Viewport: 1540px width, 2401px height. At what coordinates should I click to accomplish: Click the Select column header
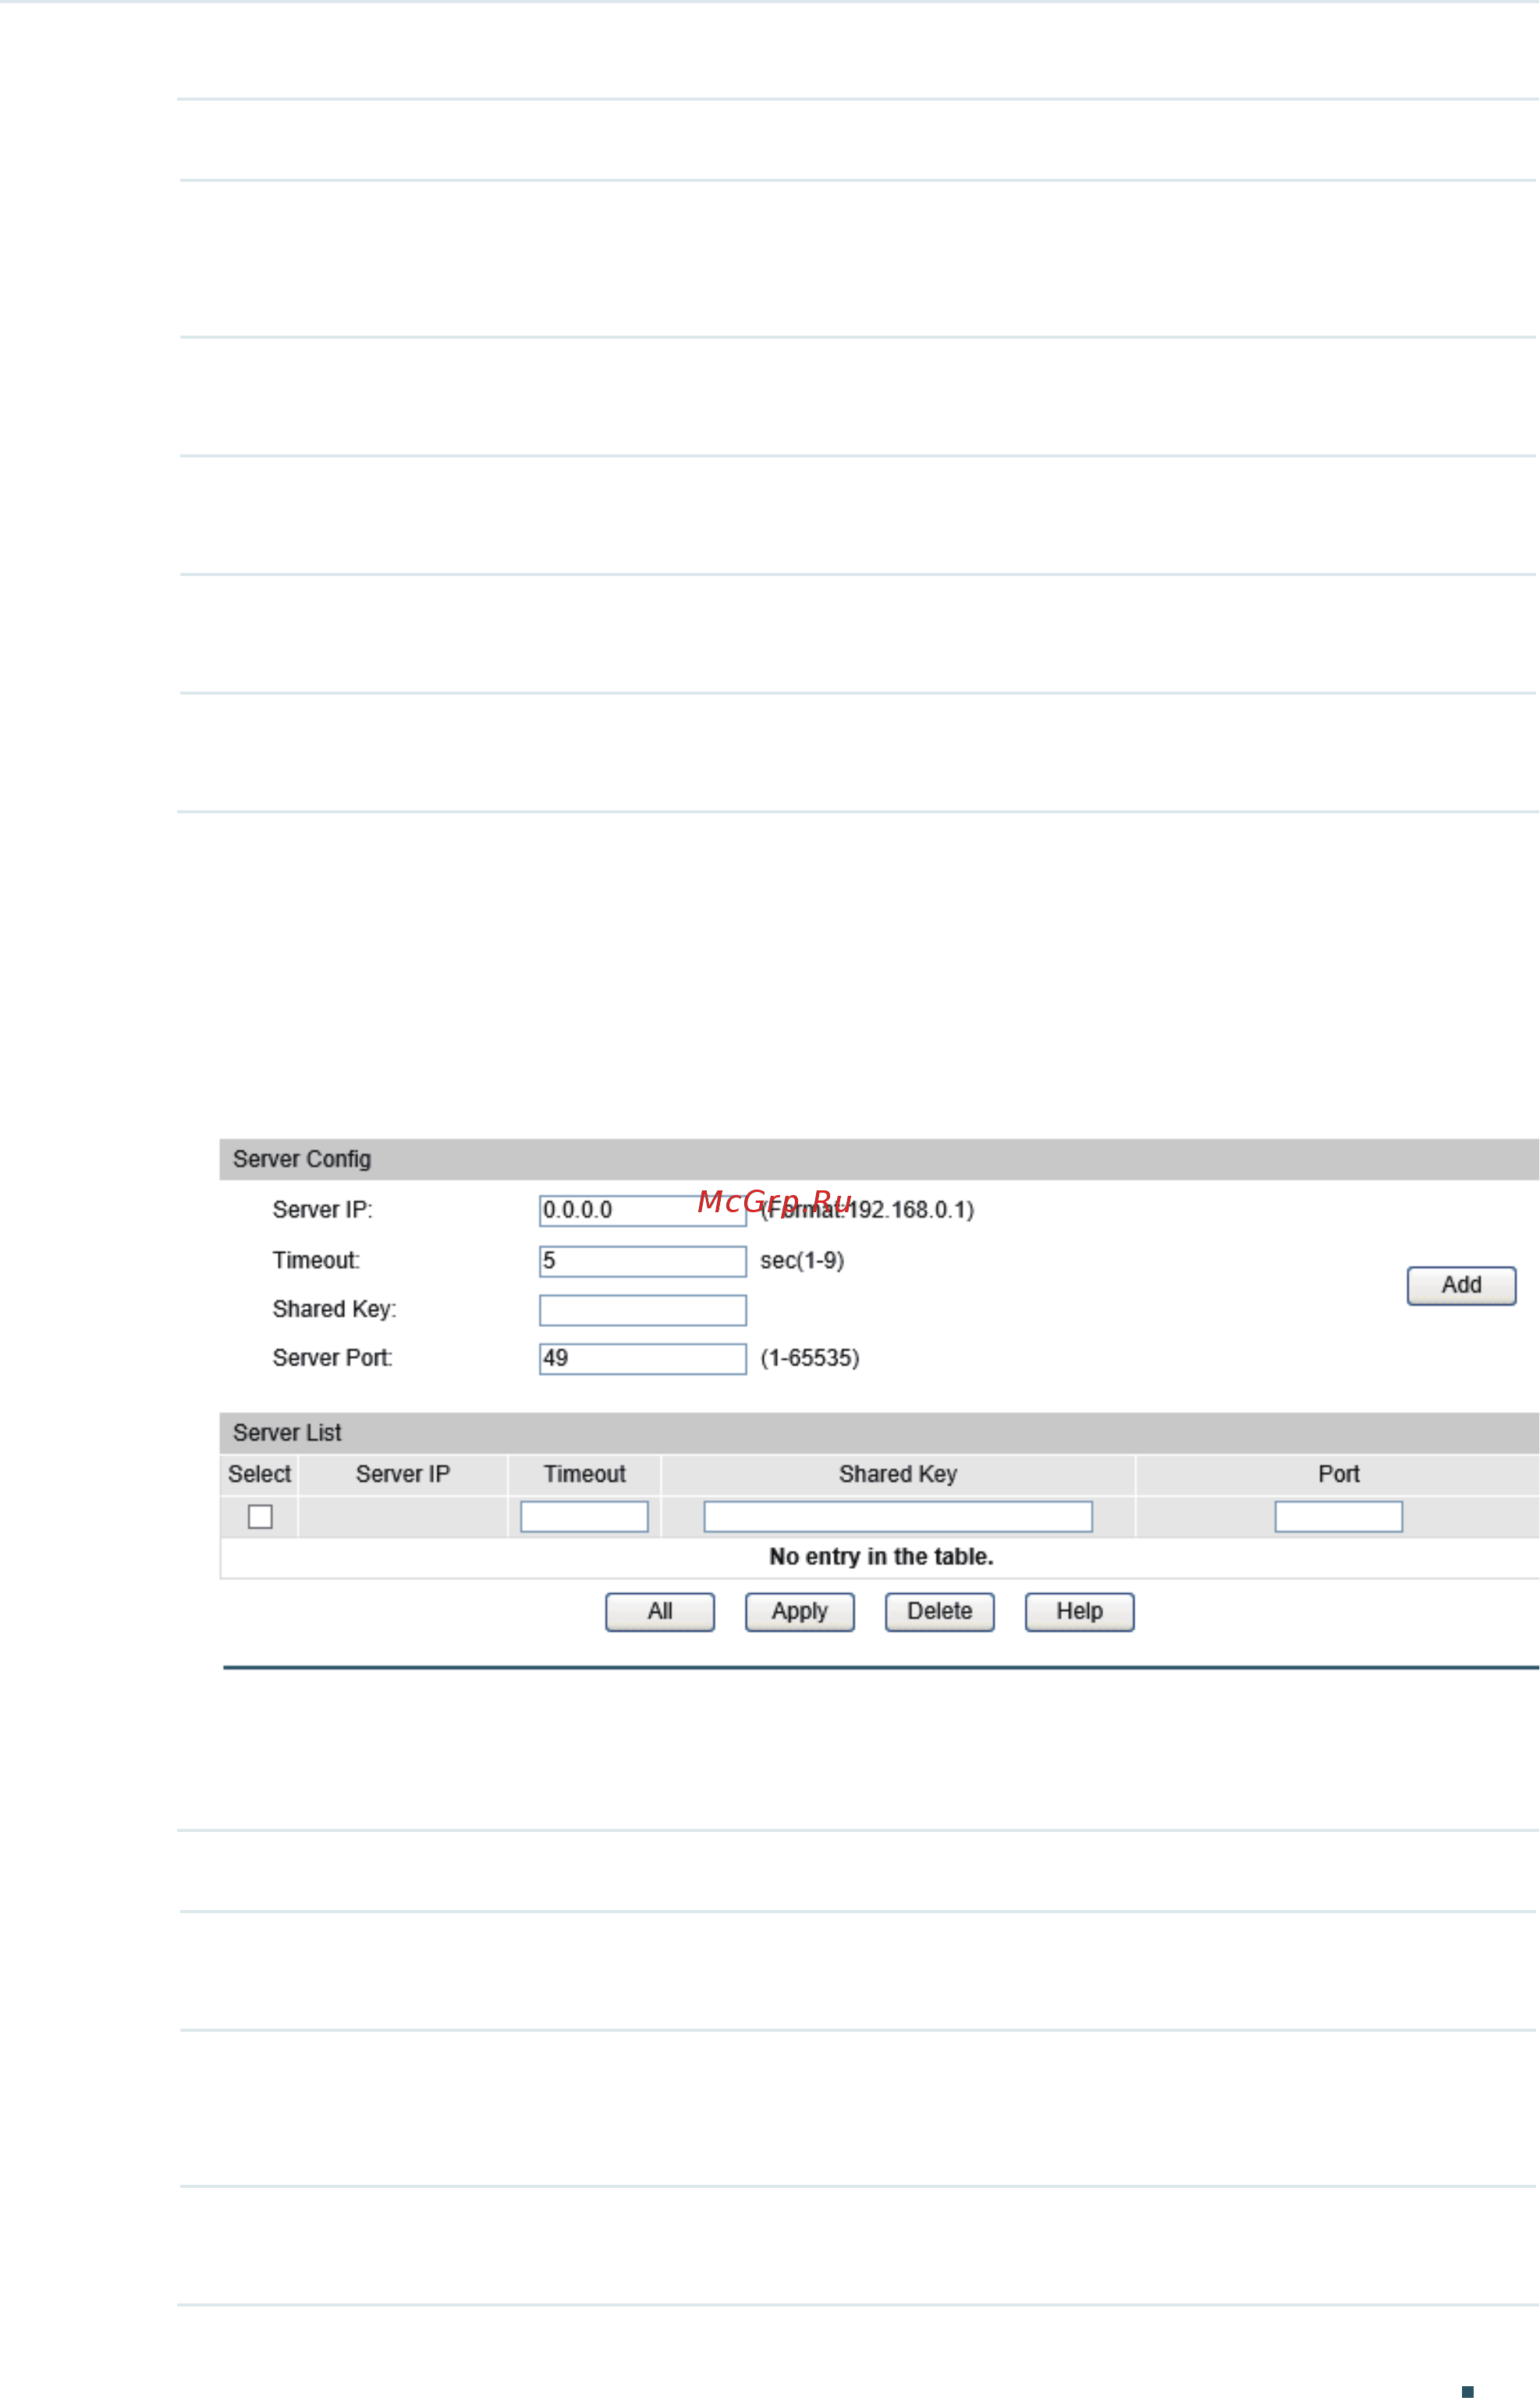259,1474
